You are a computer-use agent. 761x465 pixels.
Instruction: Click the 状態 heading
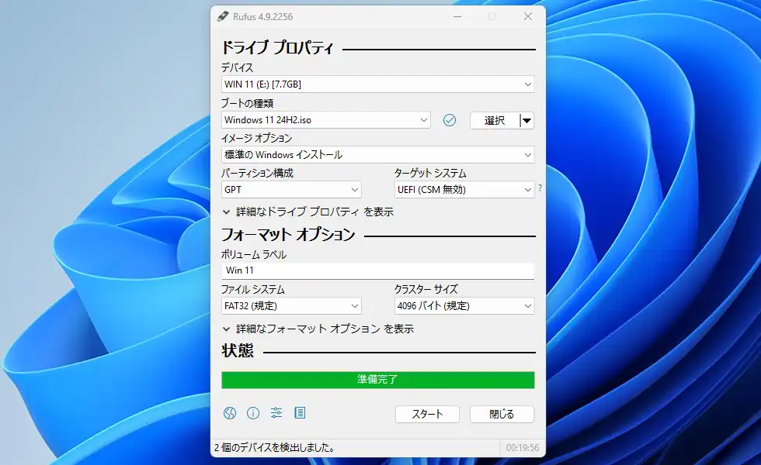coord(238,350)
